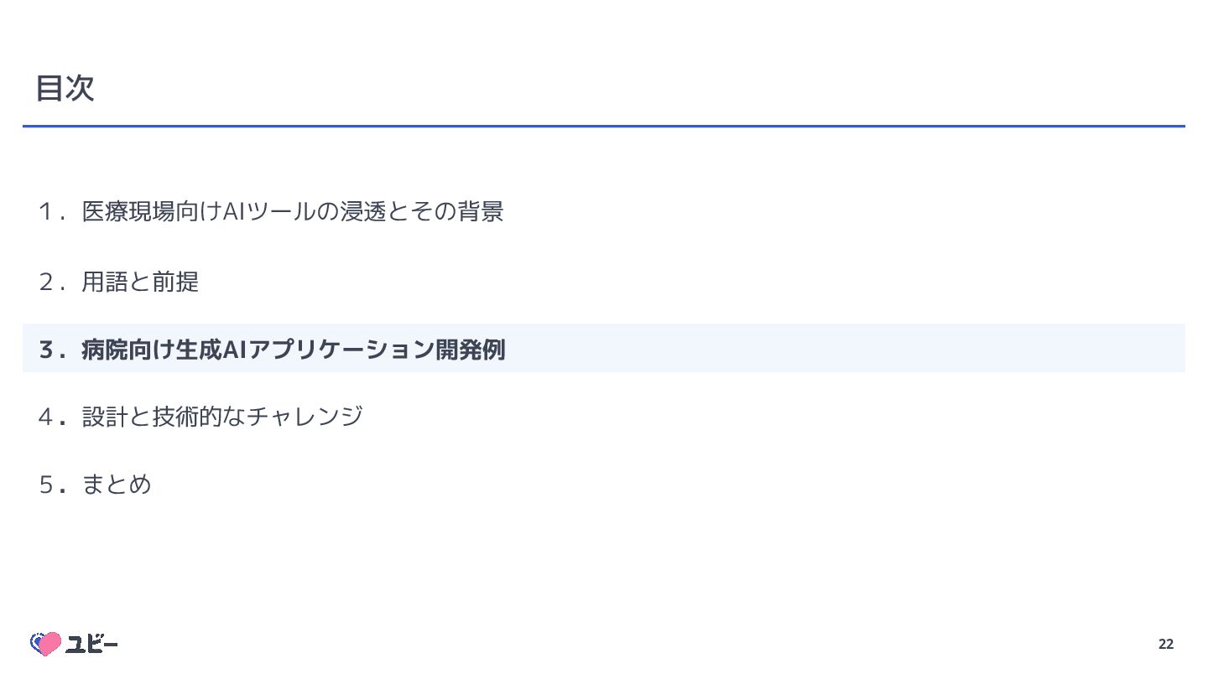The width and height of the screenshot is (1208, 679).
Task: Click highlighted item 病院向け生成AIアプリケーション開発例
Action: [293, 349]
